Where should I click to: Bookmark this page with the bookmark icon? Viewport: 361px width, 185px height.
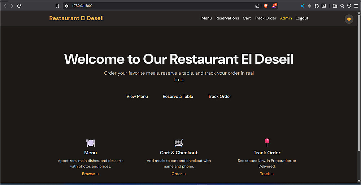(57, 6)
